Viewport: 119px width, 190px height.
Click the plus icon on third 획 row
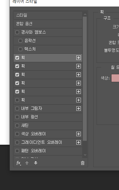(79, 75)
